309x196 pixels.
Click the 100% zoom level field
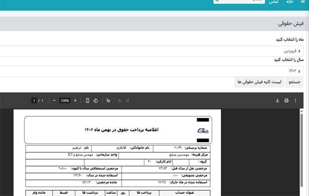(65, 101)
